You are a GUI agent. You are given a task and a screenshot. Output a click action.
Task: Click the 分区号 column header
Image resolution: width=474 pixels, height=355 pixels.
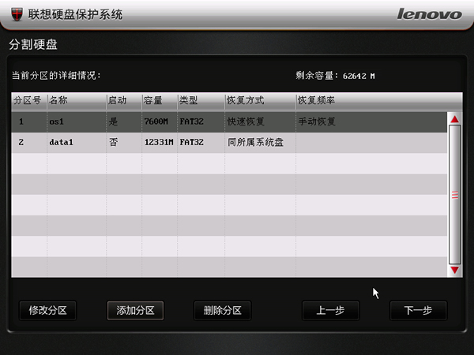[28, 101]
